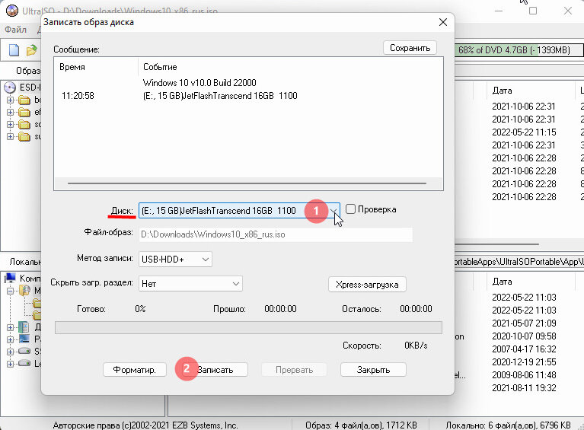Click the Время column header
The image size is (584, 430).
72,67
